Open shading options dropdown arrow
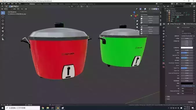This screenshot has height=110, width=196. (160, 9)
